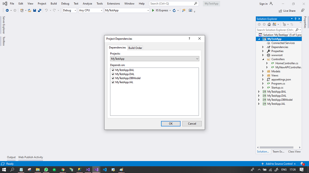Click the Solution Explorer search magnifier icon
Viewport: 309px width, 173px height.
coord(297,30)
